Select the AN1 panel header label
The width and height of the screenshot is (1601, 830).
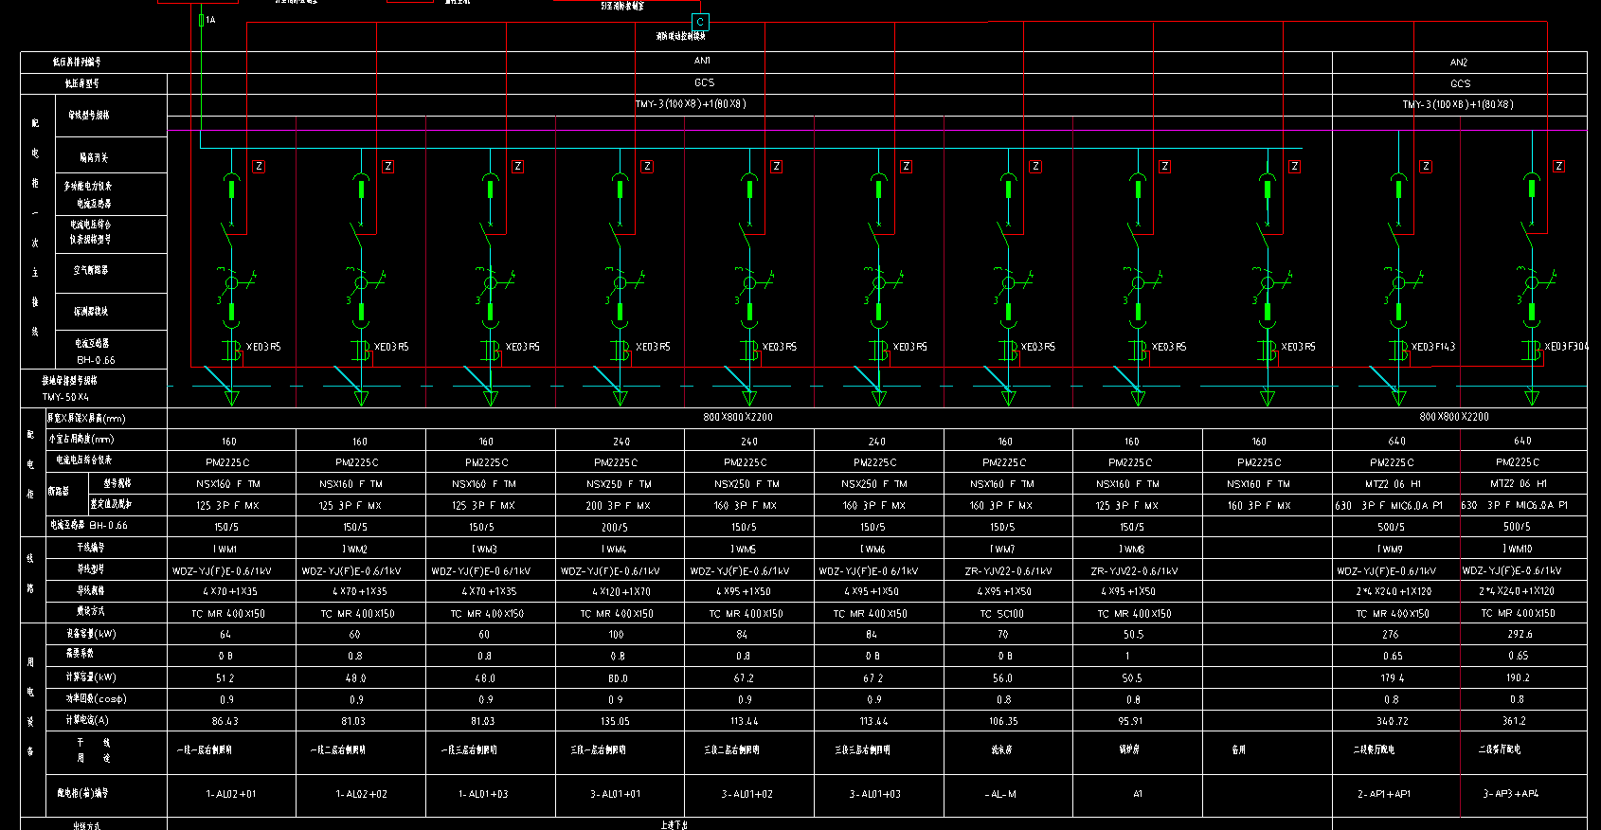tap(703, 61)
